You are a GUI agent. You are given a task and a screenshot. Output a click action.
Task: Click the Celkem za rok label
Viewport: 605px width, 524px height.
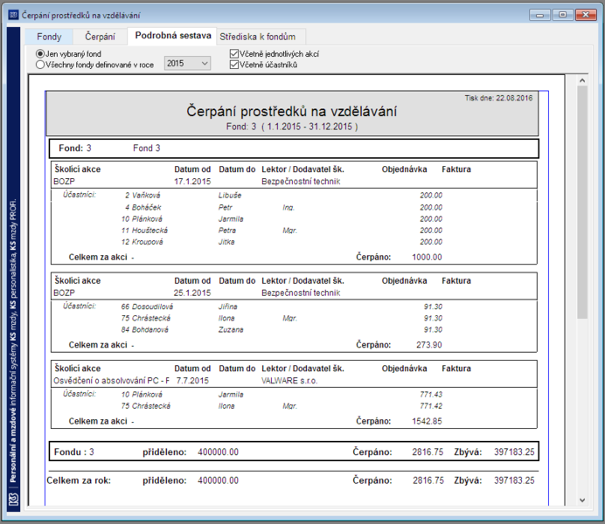point(79,480)
